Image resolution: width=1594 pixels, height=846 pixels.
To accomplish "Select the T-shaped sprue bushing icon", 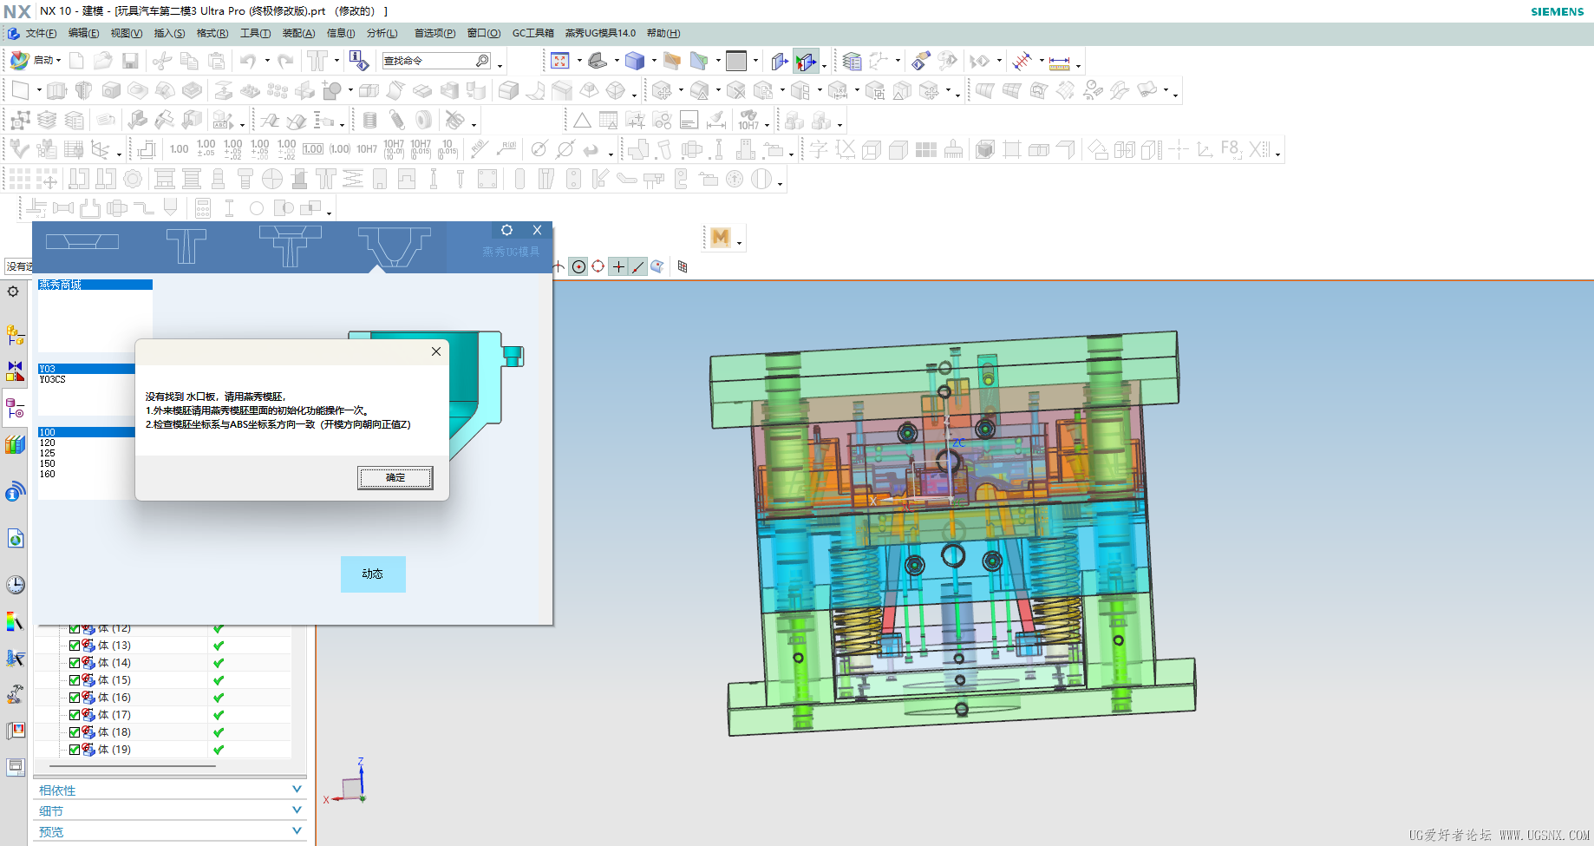I will coord(186,246).
